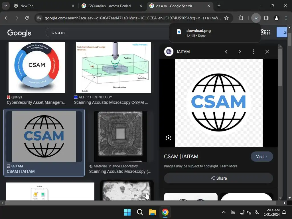Viewport: 292px width, 219px height.
Task: Click the Visit button
Action: pyautogui.click(x=262, y=157)
